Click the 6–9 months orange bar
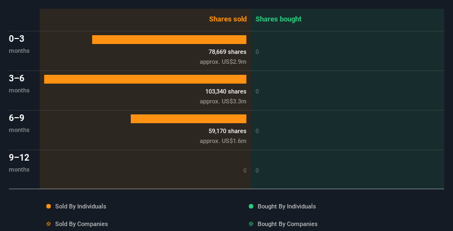The image size is (453, 231). [189, 119]
